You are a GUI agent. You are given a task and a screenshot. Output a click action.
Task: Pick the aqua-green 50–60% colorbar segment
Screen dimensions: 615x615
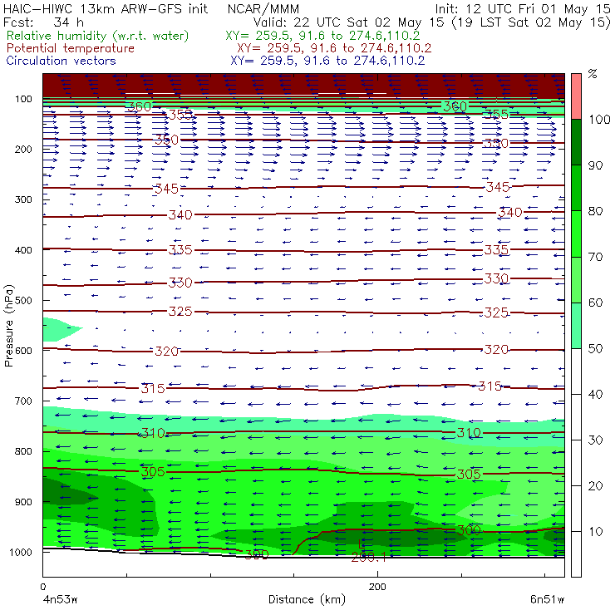576,326
